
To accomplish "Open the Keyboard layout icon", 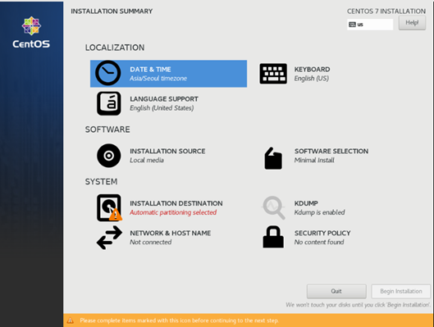I will coord(273,74).
